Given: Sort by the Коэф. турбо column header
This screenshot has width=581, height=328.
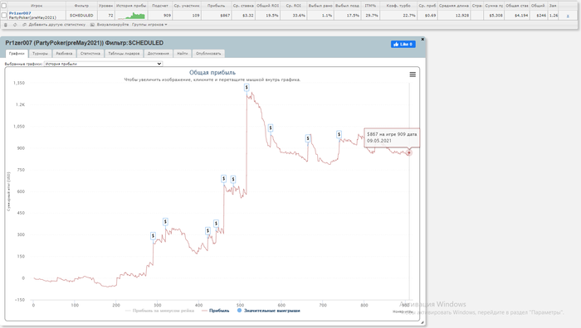Looking at the screenshot, I should [x=398, y=6].
